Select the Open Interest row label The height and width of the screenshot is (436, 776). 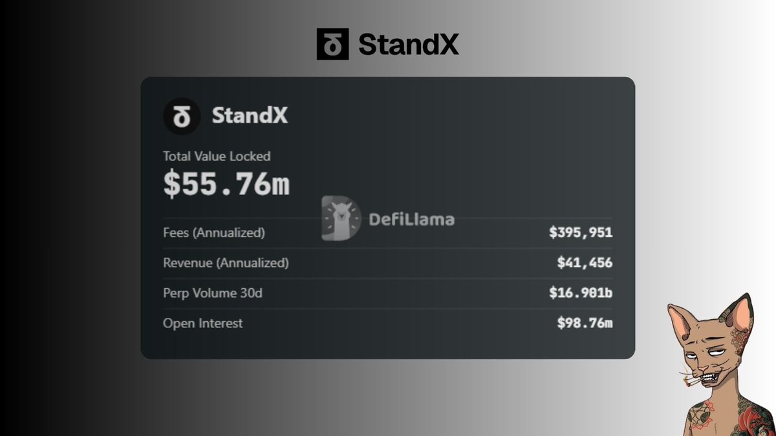coord(203,323)
